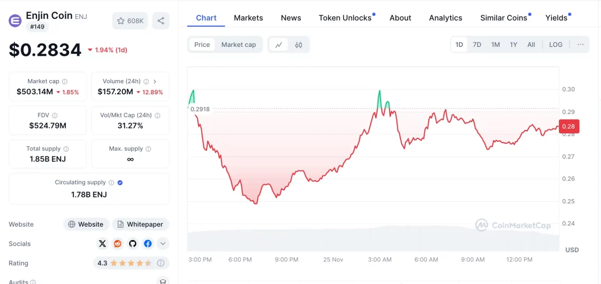The width and height of the screenshot is (601, 284).
Task: Click verified circulating supply badge
Action: 120,183
